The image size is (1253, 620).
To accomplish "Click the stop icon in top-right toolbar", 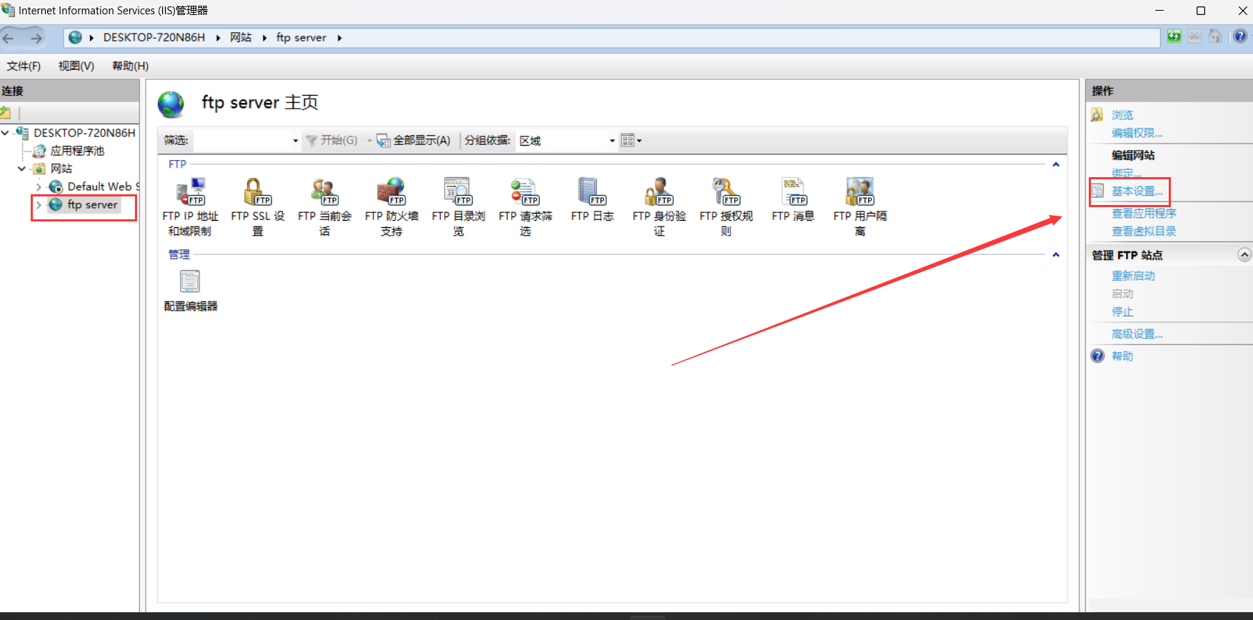I will 1194,36.
